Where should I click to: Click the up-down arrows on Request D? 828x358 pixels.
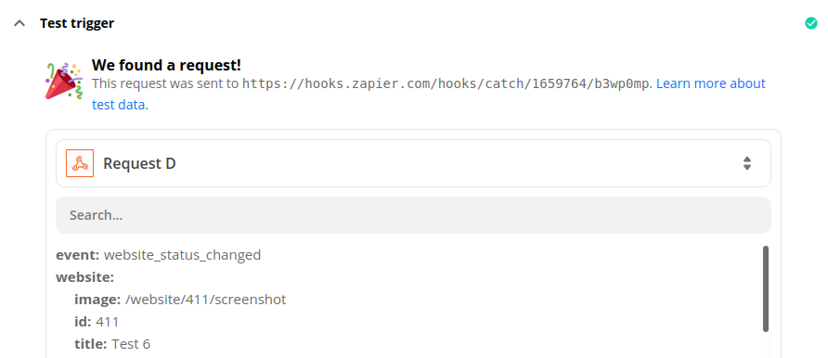(746, 163)
